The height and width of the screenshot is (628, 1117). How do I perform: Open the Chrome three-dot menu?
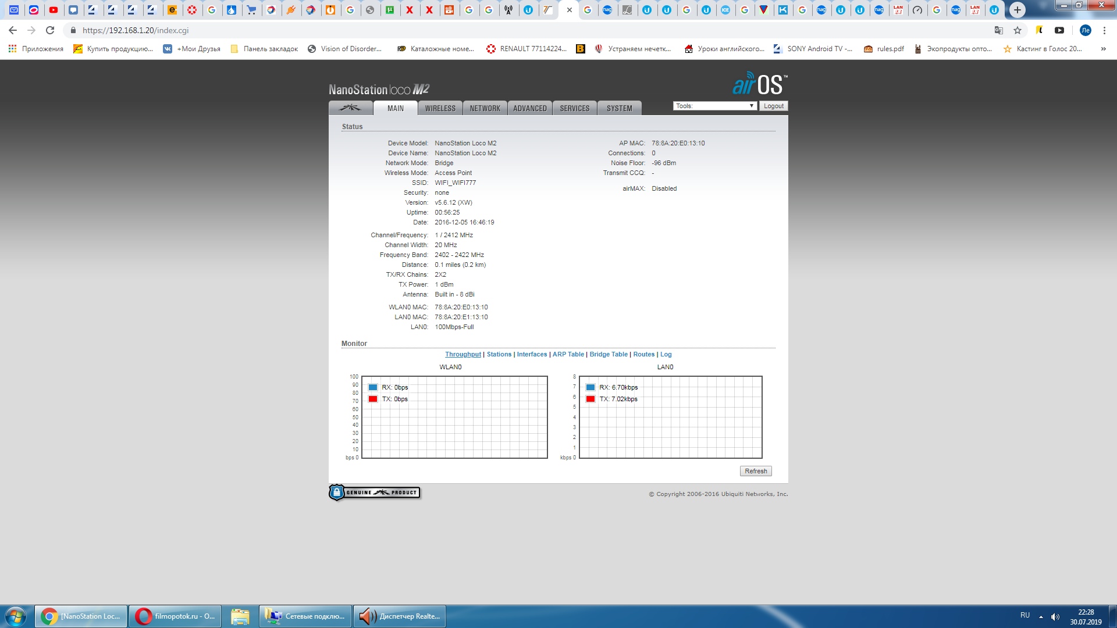[1104, 30]
